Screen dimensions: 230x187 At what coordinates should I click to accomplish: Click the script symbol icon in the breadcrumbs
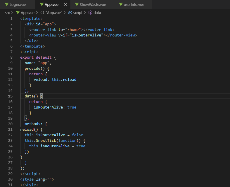[70, 13]
